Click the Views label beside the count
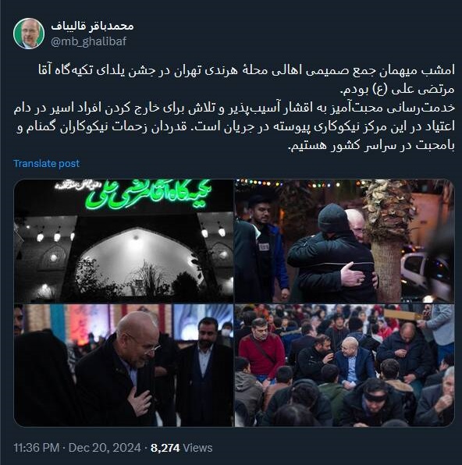The width and height of the screenshot is (462, 465). [x=197, y=448]
